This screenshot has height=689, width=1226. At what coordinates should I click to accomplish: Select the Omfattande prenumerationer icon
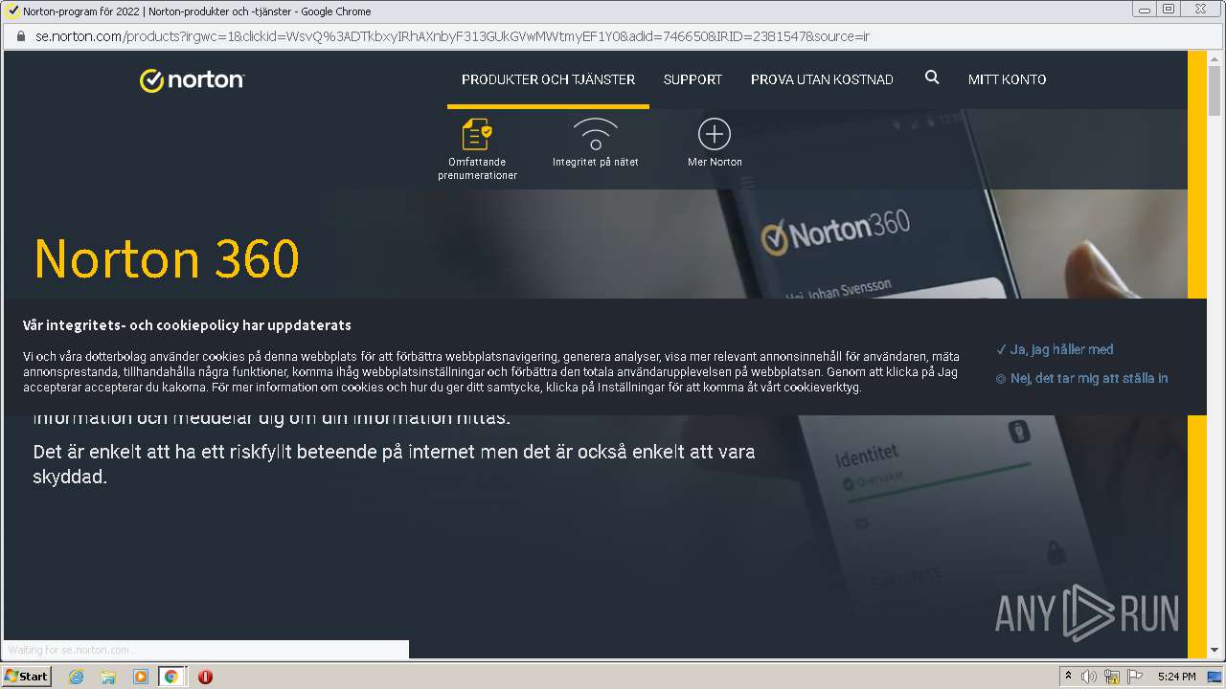(477, 134)
